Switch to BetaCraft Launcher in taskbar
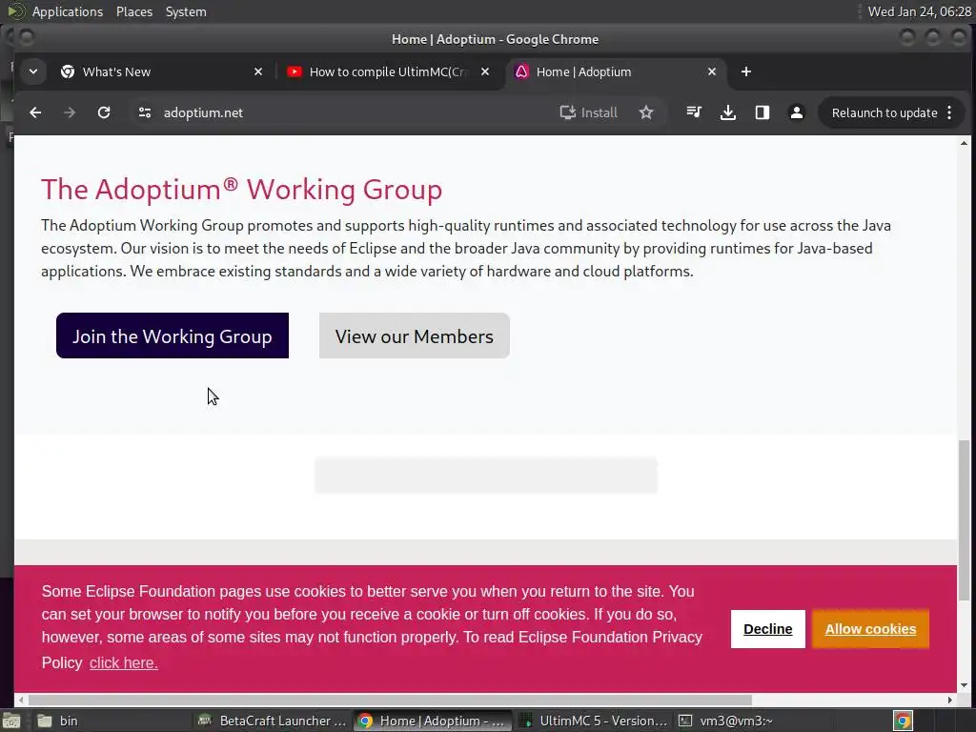Image resolution: width=976 pixels, height=732 pixels. point(272,721)
